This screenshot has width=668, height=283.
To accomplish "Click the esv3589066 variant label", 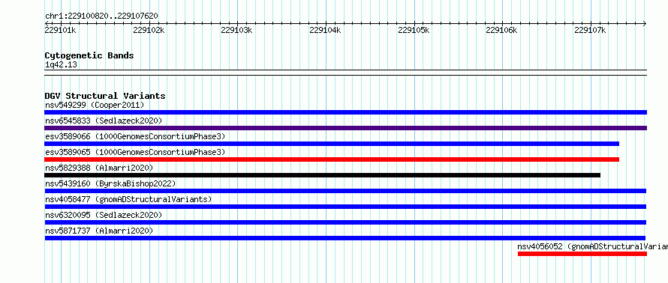I will pyautogui.click(x=135, y=136).
